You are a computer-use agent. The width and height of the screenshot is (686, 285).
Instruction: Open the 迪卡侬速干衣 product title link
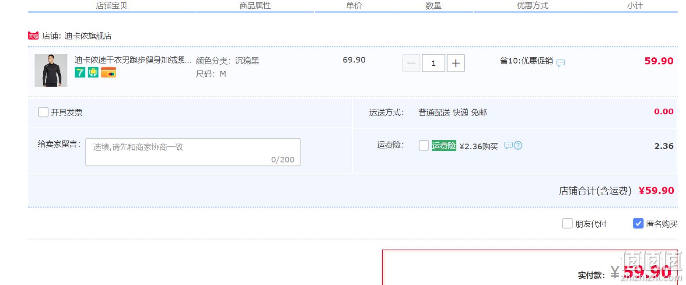(x=133, y=60)
